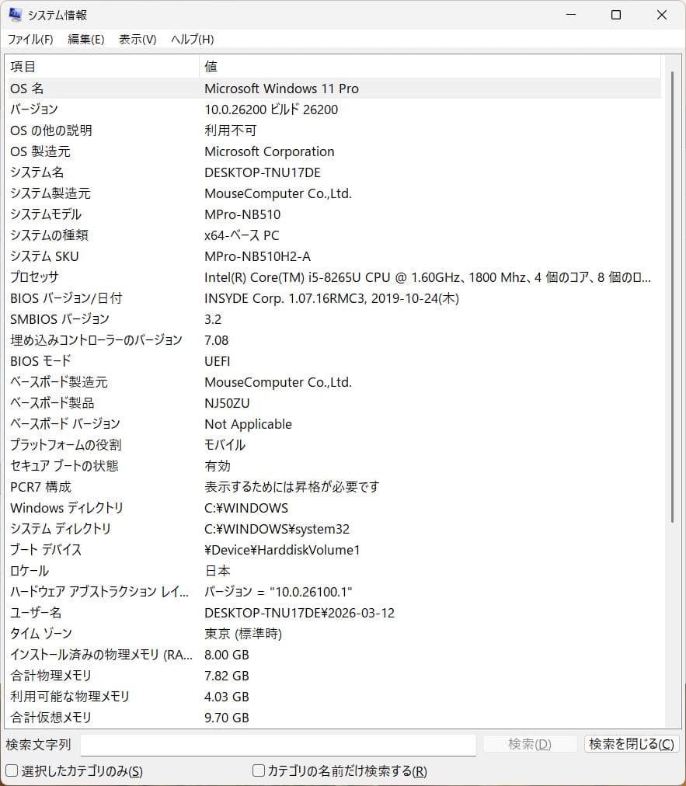This screenshot has height=786, width=686.
Task: Select the プロセッサ row
Action: pos(334,278)
